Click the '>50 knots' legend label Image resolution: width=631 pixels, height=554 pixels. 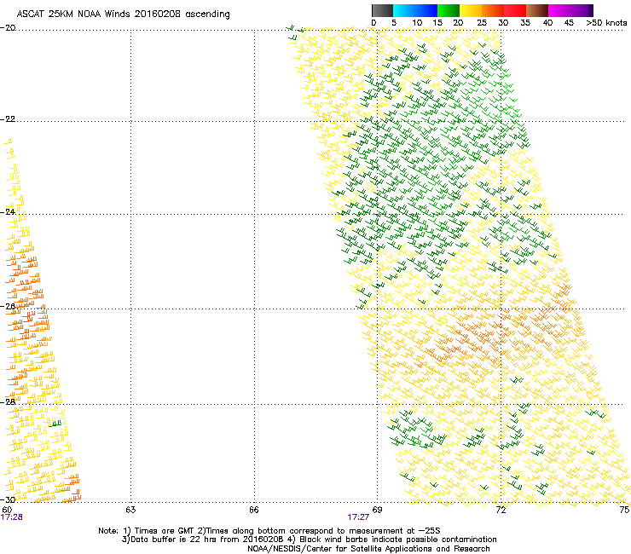(x=607, y=23)
